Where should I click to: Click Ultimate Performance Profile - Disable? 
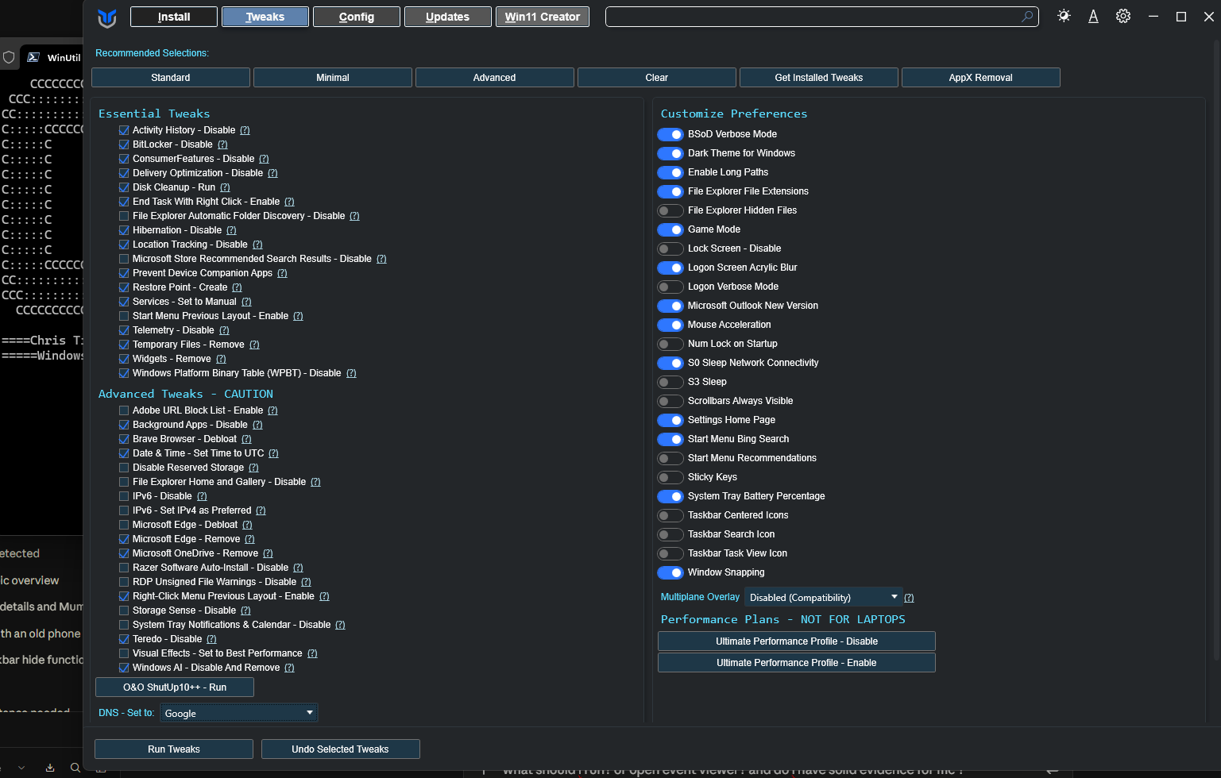pos(797,641)
